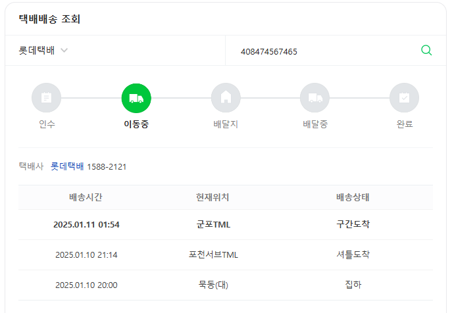Click the green 이동중 truck icon
This screenshot has width=454, height=313.
(x=136, y=98)
